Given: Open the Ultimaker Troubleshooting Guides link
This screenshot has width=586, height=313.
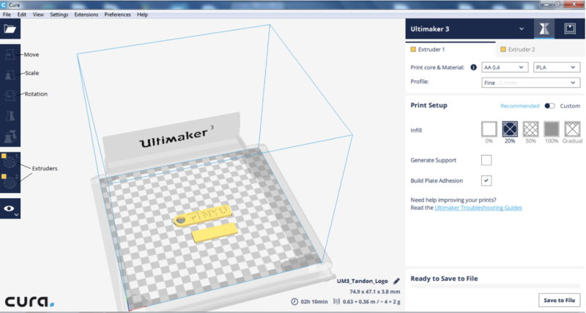Looking at the screenshot, I should coord(478,208).
